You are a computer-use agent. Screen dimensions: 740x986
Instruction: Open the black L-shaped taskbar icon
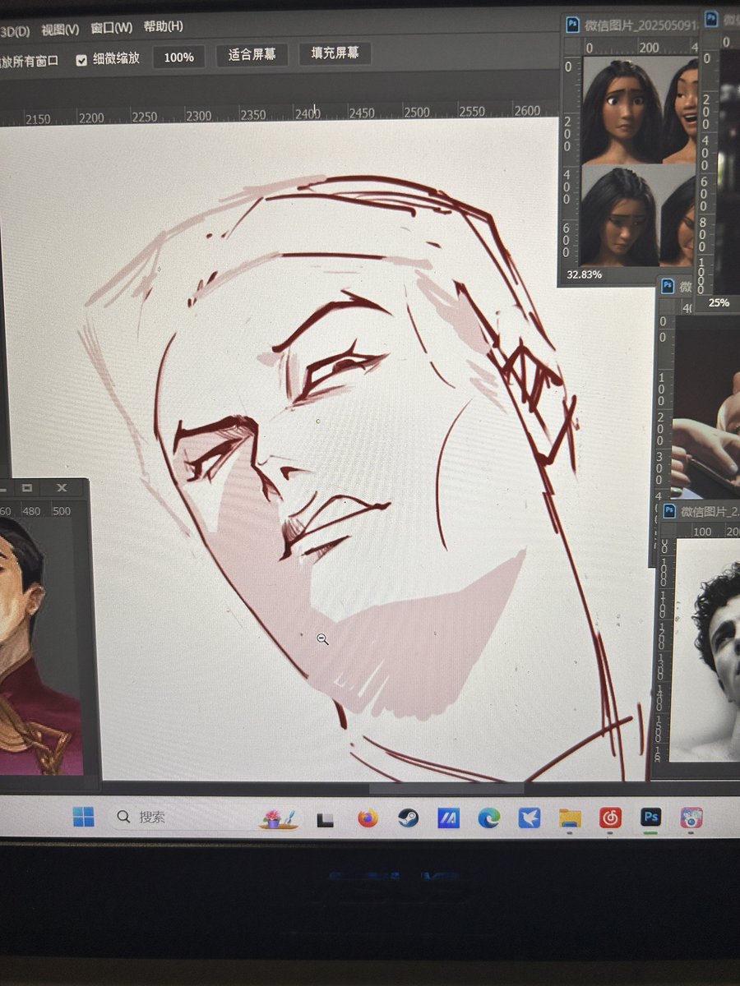point(326,819)
